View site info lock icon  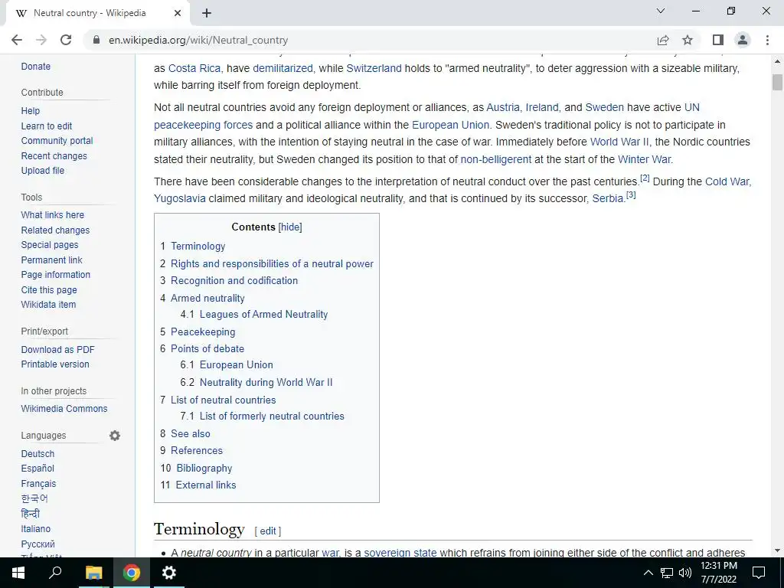pyautogui.click(x=96, y=40)
